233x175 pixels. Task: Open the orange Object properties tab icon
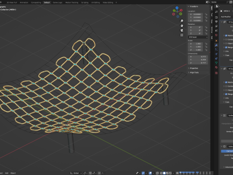216,41
